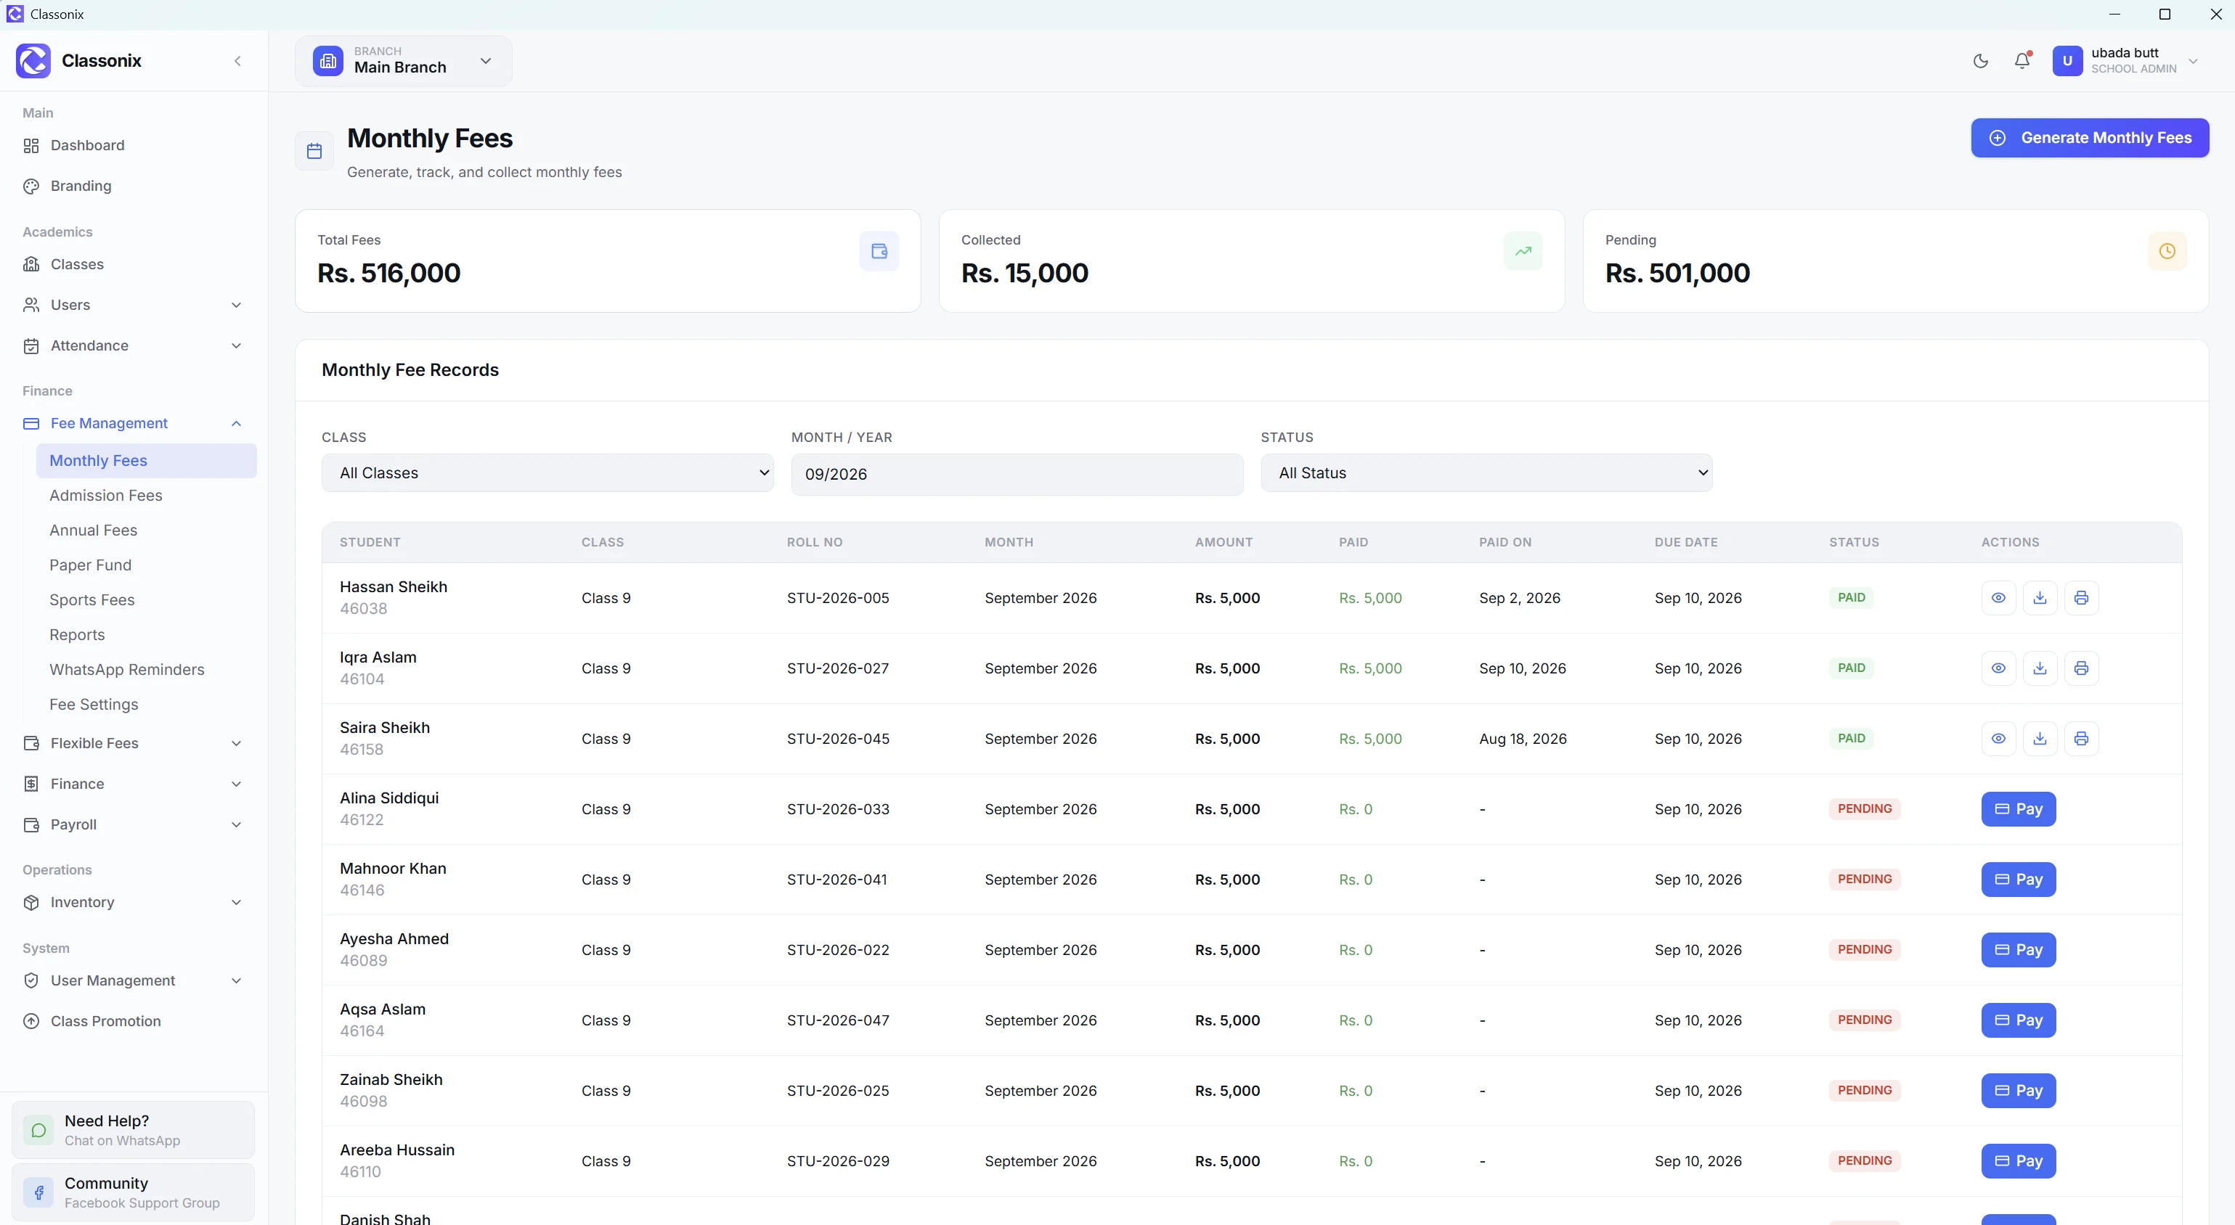The height and width of the screenshot is (1225, 2235).
Task: Download Saira Sheikh's fee receipt
Action: 2040,739
